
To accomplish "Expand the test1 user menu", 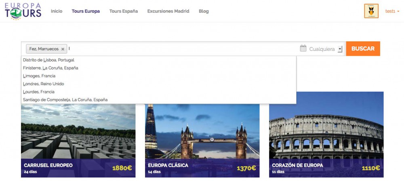I will pos(392,11).
